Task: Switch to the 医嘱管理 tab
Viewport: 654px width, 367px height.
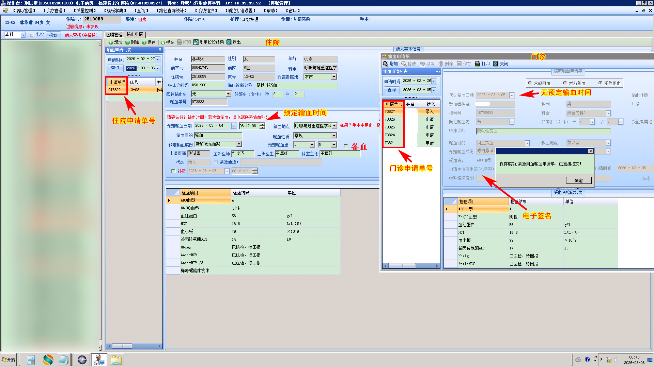Action: coord(114,34)
